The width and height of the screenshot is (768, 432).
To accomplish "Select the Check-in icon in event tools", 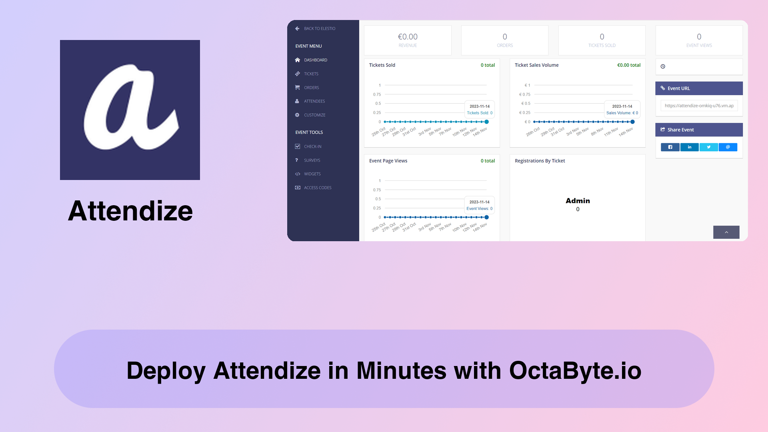I will click(x=298, y=146).
